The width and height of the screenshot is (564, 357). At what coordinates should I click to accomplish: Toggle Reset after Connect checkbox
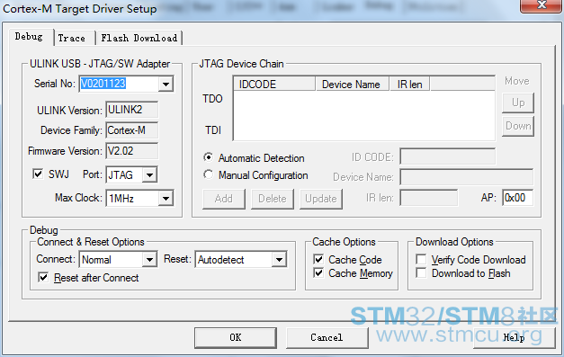click(x=43, y=278)
